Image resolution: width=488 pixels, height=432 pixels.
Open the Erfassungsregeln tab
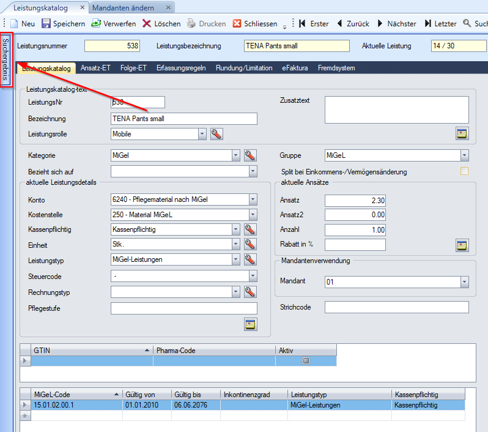181,68
